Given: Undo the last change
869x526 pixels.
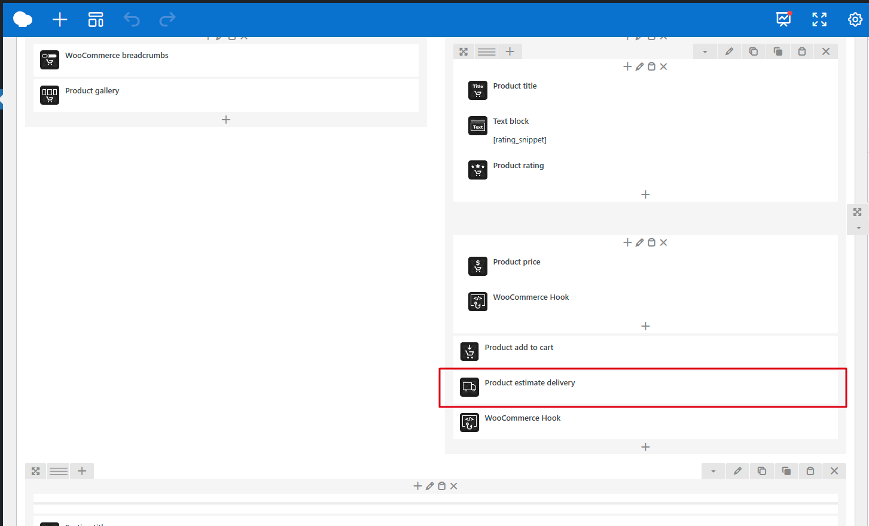Looking at the screenshot, I should 132,20.
